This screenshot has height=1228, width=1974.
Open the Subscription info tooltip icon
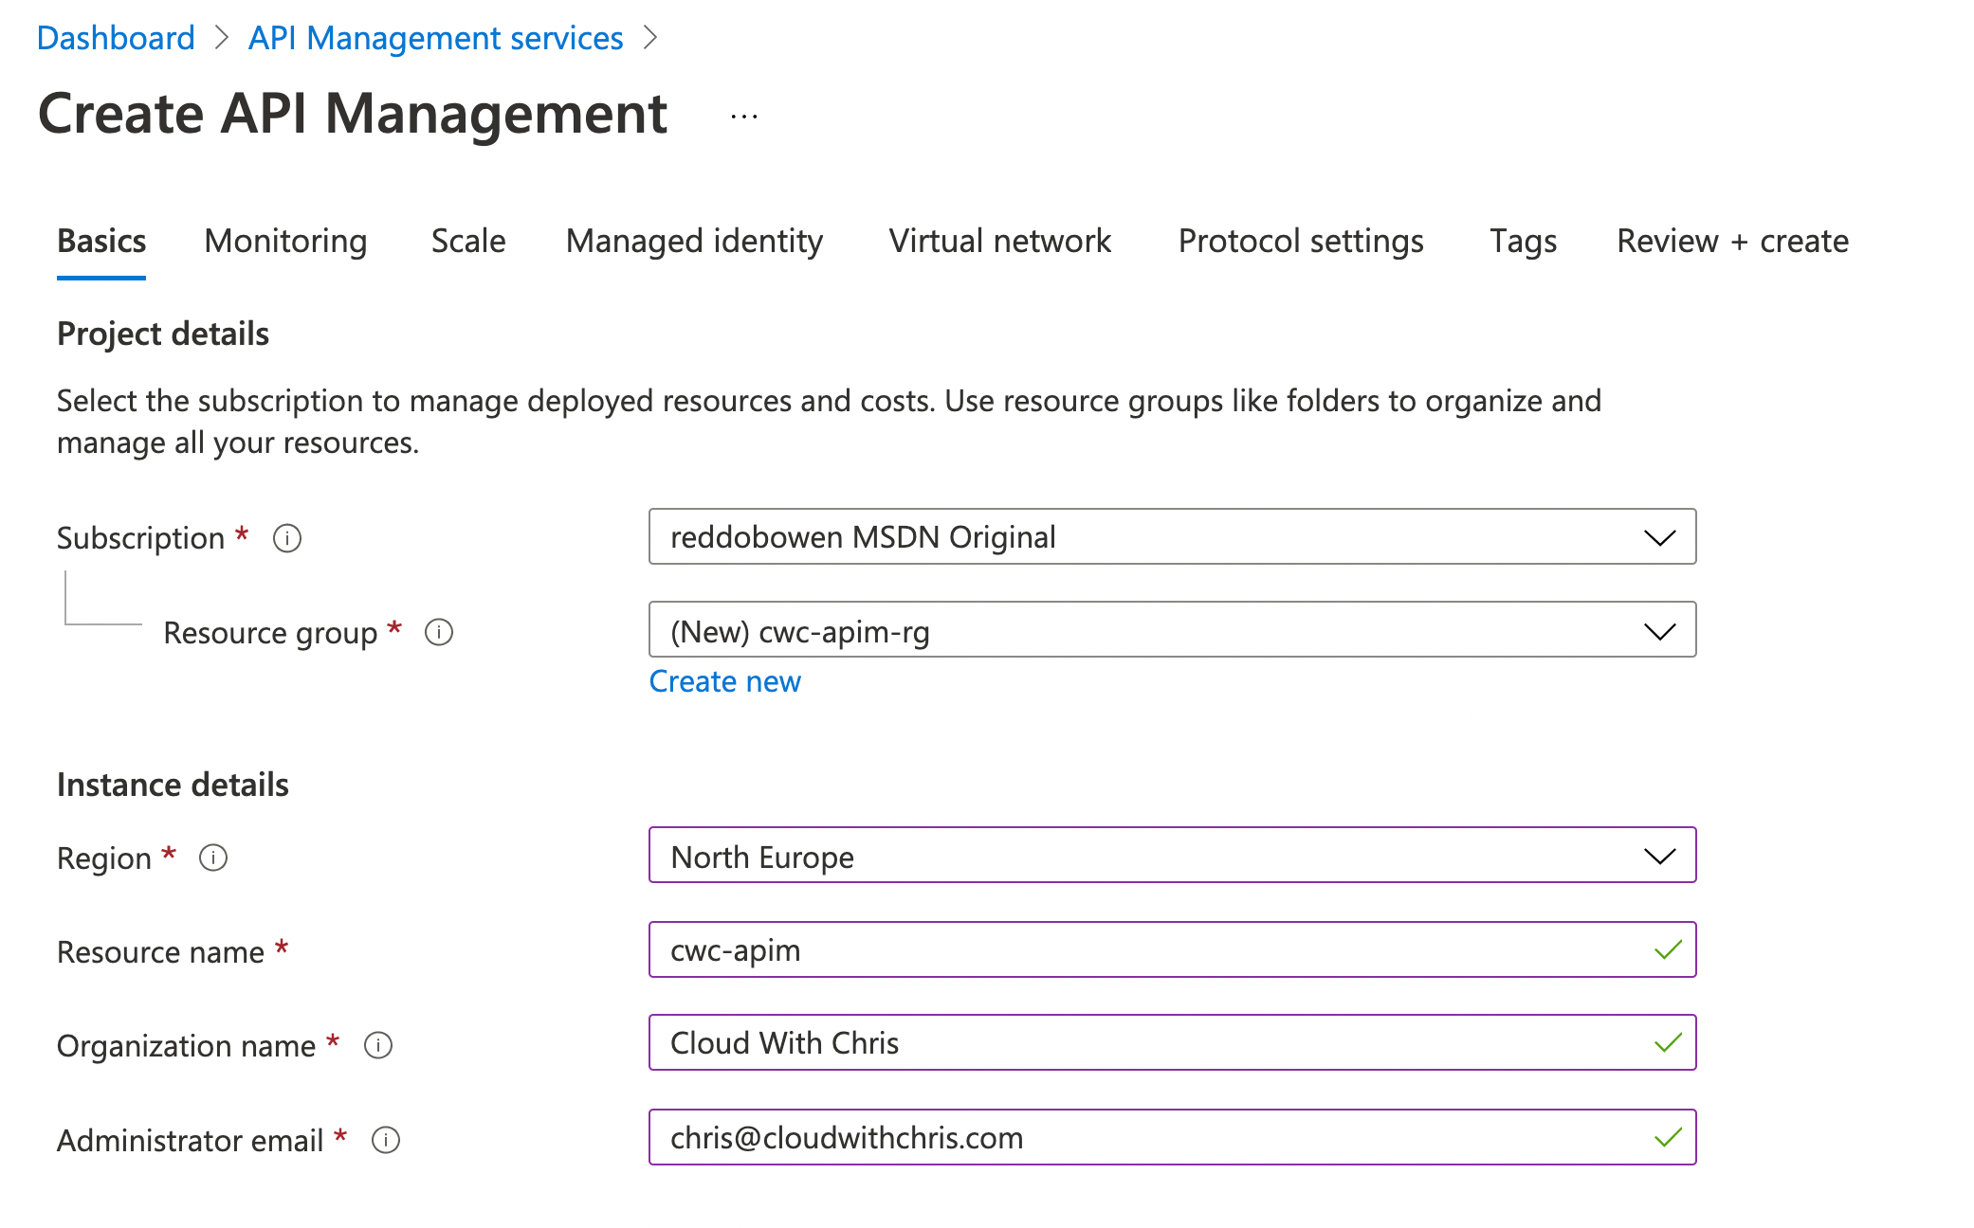(x=287, y=538)
